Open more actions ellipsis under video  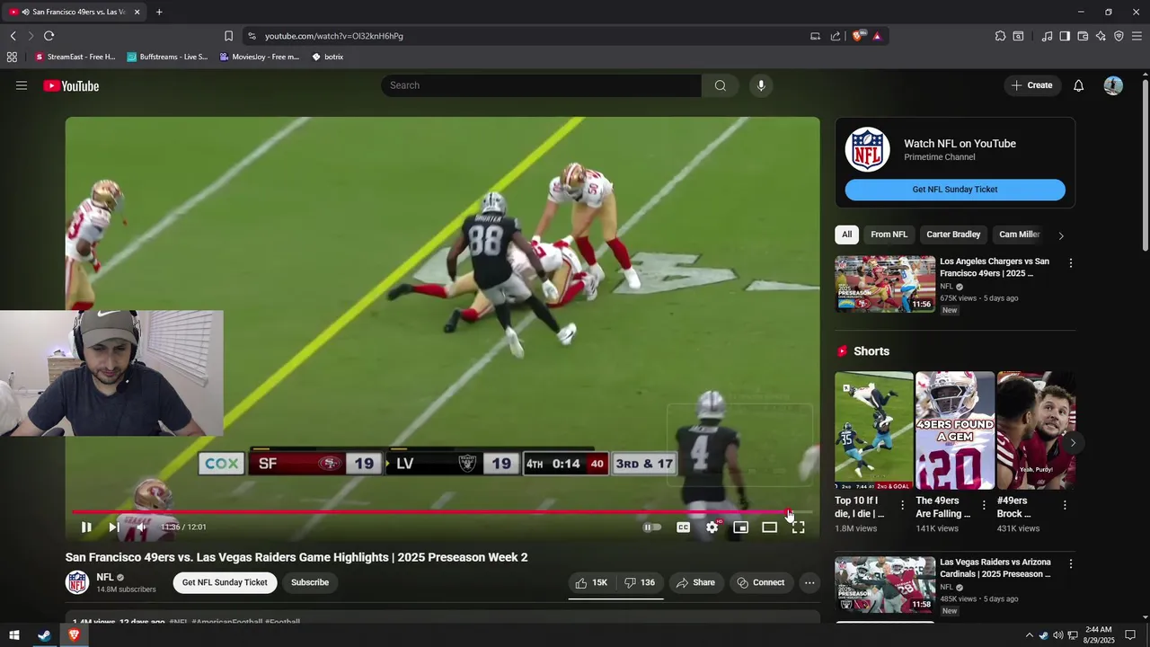pos(809,582)
